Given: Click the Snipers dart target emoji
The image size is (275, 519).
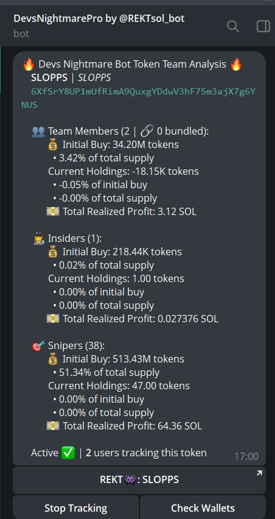Looking at the screenshot, I should 39,346.
